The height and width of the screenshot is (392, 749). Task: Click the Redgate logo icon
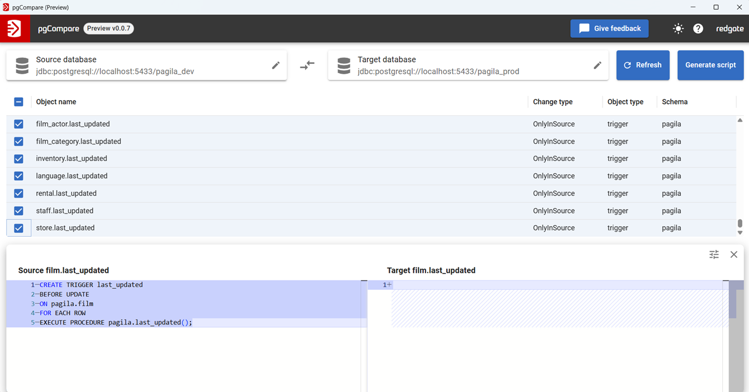(14, 28)
